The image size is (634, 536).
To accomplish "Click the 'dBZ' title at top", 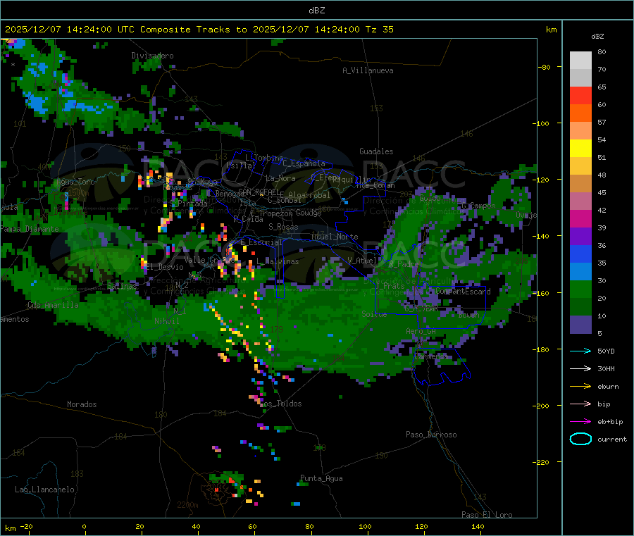I will 316,10.
